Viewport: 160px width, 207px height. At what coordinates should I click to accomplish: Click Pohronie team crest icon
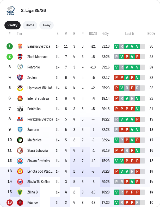click(x=20, y=67)
